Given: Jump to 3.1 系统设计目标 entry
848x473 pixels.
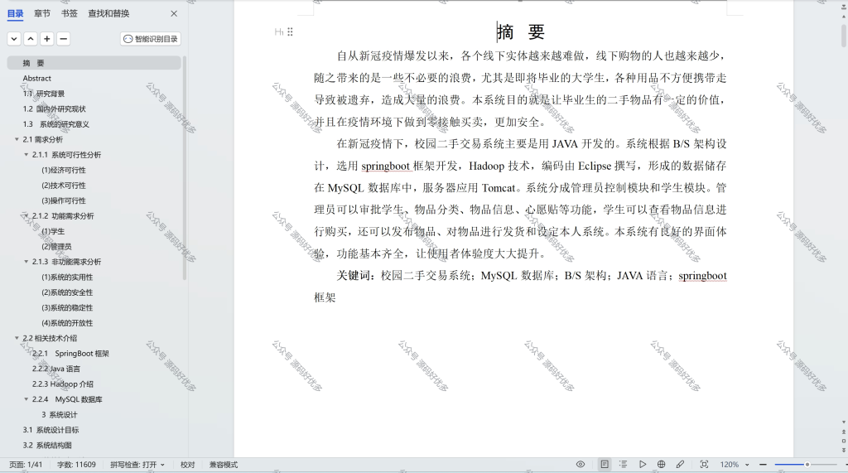Looking at the screenshot, I should [51, 430].
